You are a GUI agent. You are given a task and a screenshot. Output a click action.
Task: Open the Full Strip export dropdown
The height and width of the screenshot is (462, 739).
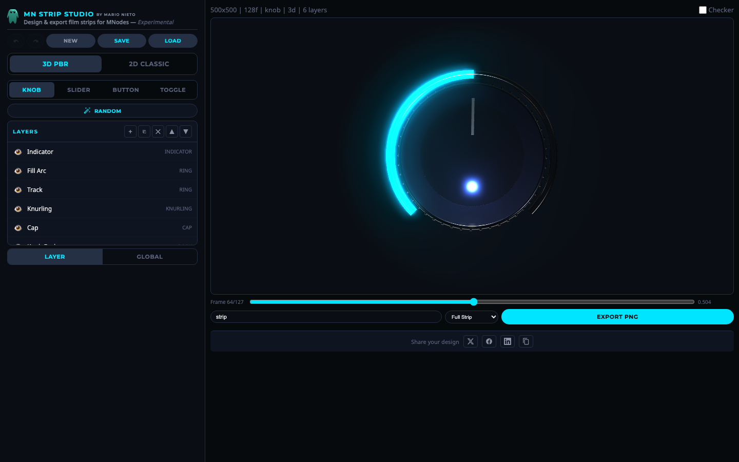tap(471, 317)
